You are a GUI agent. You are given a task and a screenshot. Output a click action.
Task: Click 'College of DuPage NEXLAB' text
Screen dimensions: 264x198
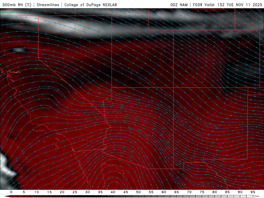click(x=90, y=5)
